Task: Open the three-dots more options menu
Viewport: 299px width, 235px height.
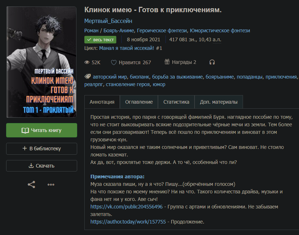Action: [x=51, y=184]
